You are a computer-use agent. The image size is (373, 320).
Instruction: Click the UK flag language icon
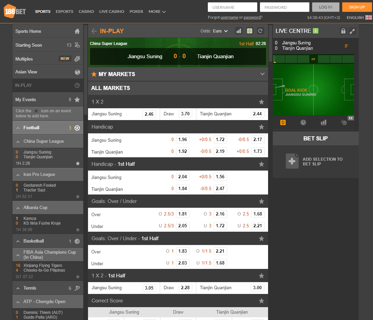pyautogui.click(x=369, y=17)
